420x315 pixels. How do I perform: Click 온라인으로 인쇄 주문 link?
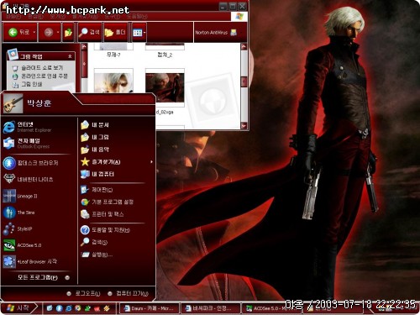pos(45,76)
